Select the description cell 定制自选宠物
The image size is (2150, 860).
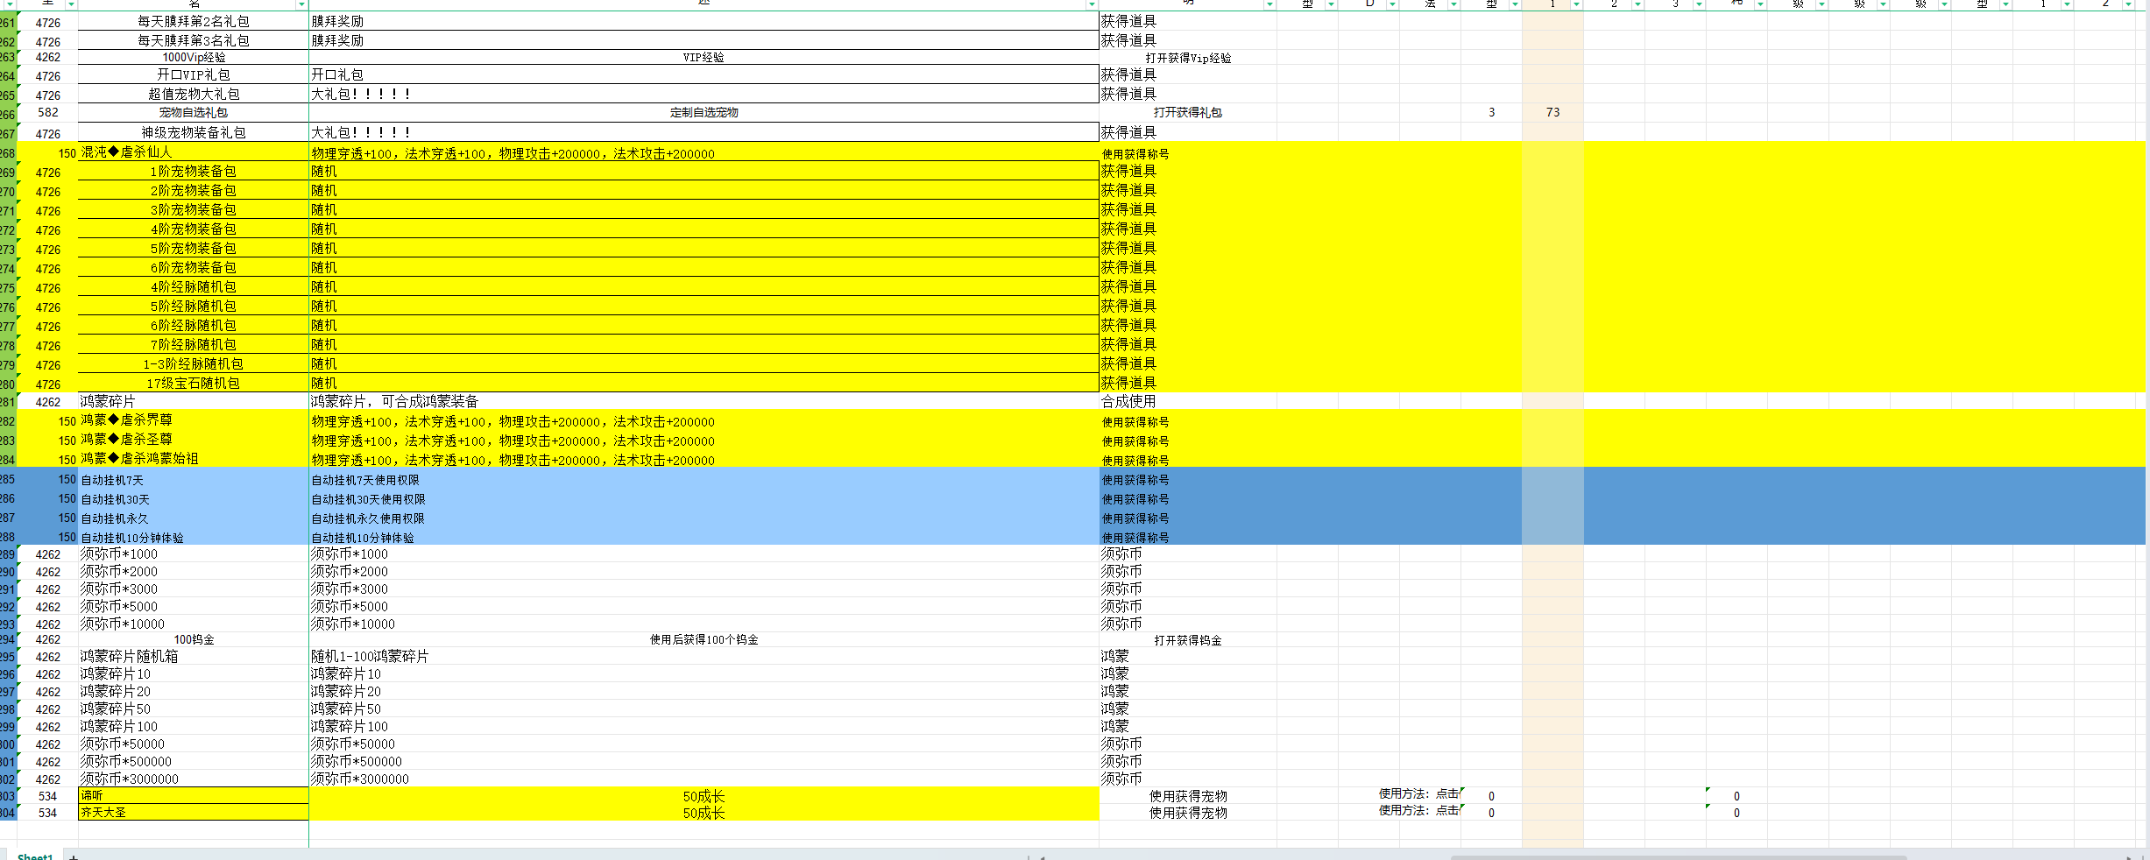[x=704, y=112]
